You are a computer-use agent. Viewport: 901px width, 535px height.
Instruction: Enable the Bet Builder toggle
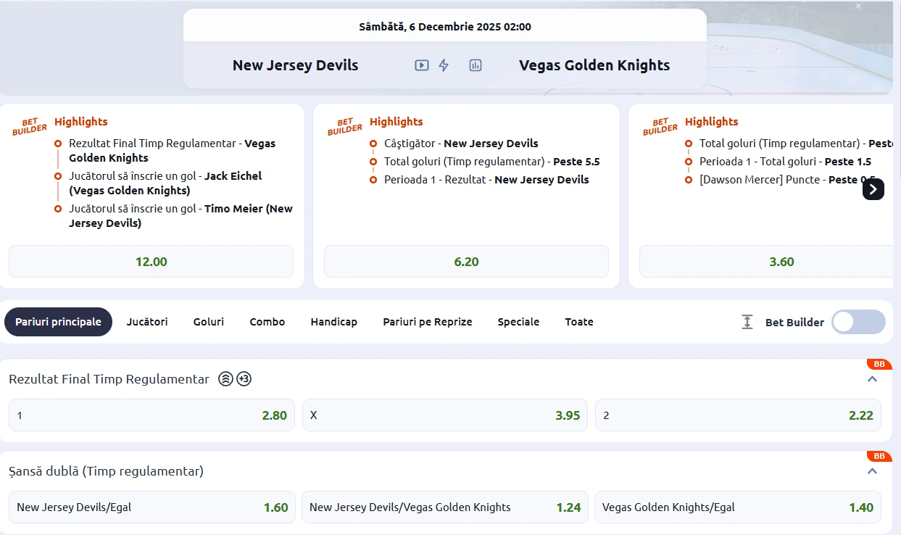[x=858, y=322]
